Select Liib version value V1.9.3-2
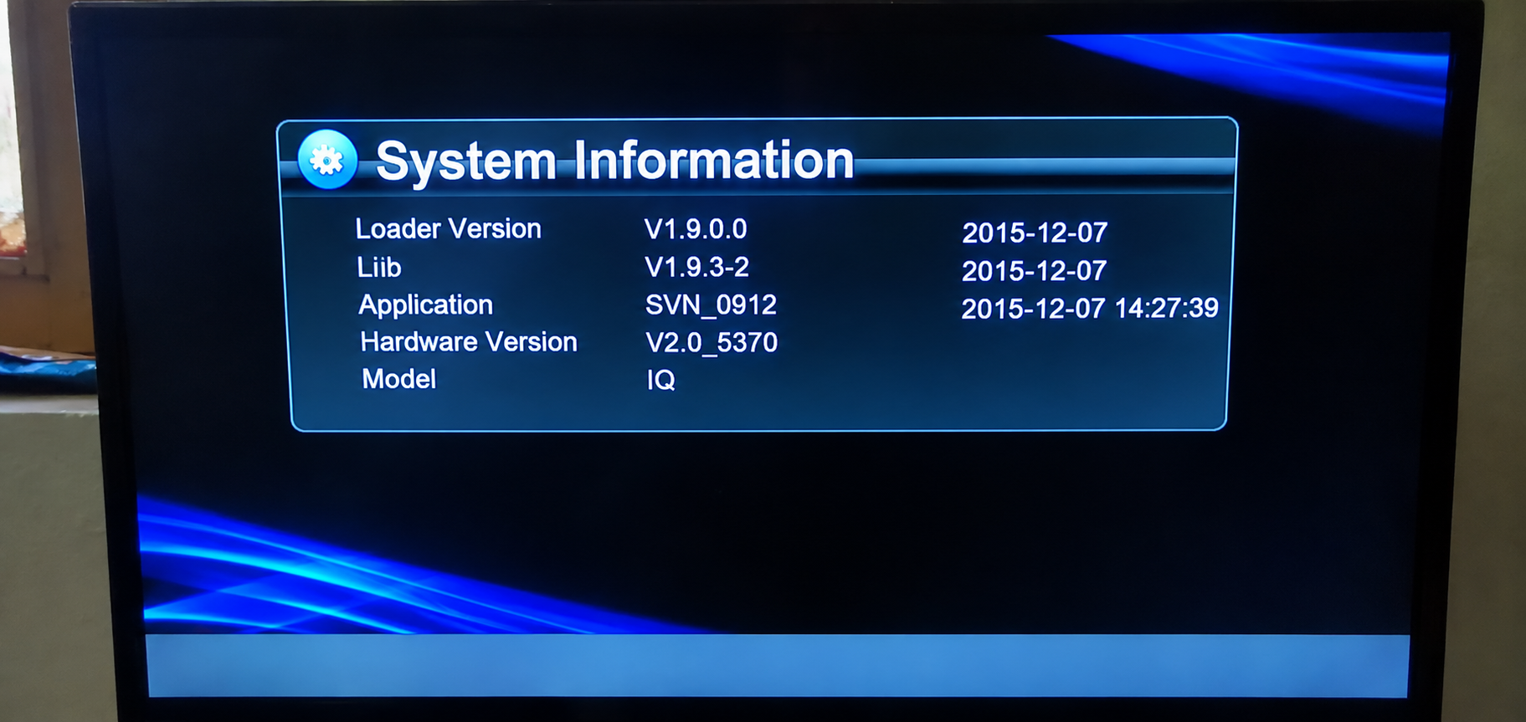 [x=696, y=267]
